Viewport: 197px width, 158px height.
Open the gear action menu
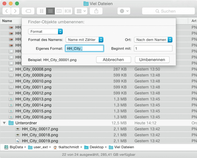click(124, 11)
